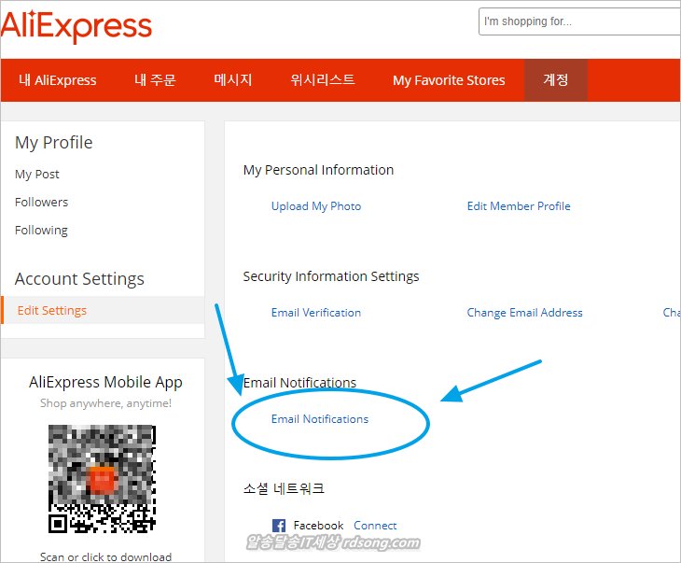This screenshot has width=681, height=563.
Task: Focus the "I'm shopping for..." search field
Action: (x=578, y=21)
